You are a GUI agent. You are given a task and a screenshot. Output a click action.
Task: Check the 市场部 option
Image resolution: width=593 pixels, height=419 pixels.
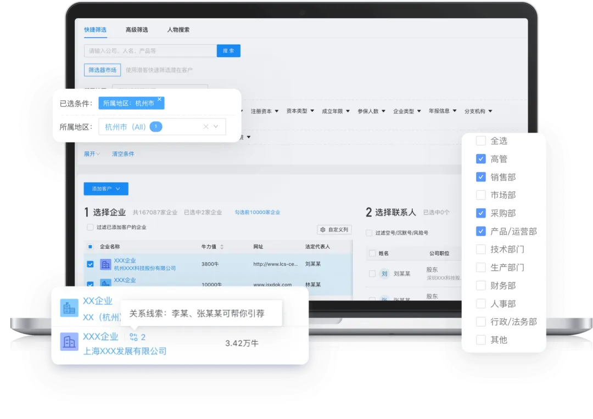point(480,195)
